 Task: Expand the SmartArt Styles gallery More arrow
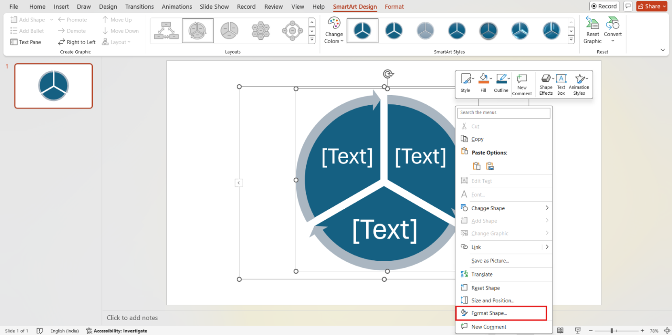[x=571, y=40]
